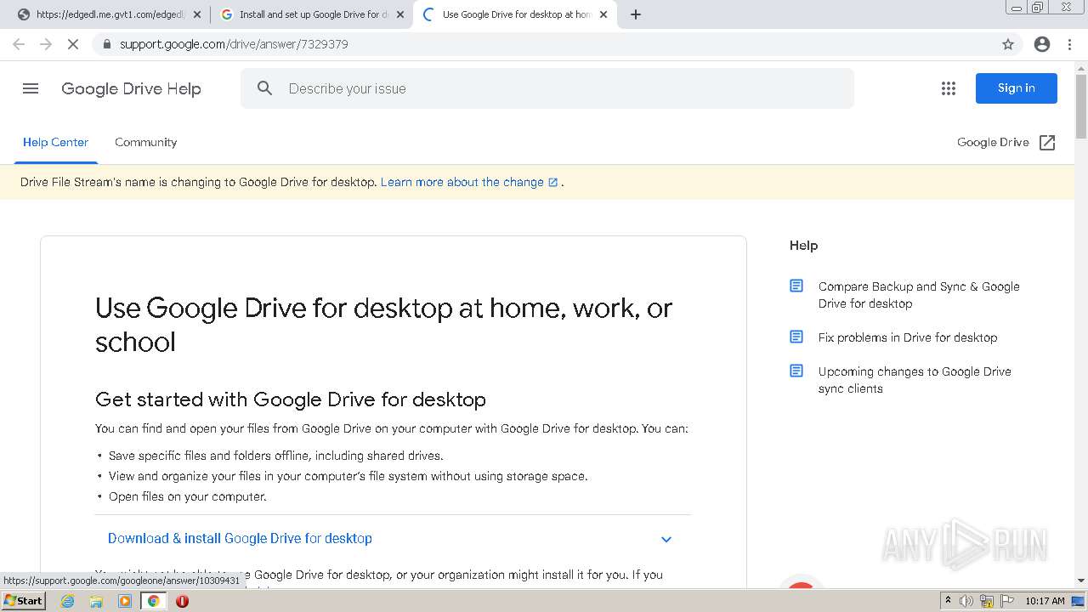Open the Google Drive link in the header

993,142
